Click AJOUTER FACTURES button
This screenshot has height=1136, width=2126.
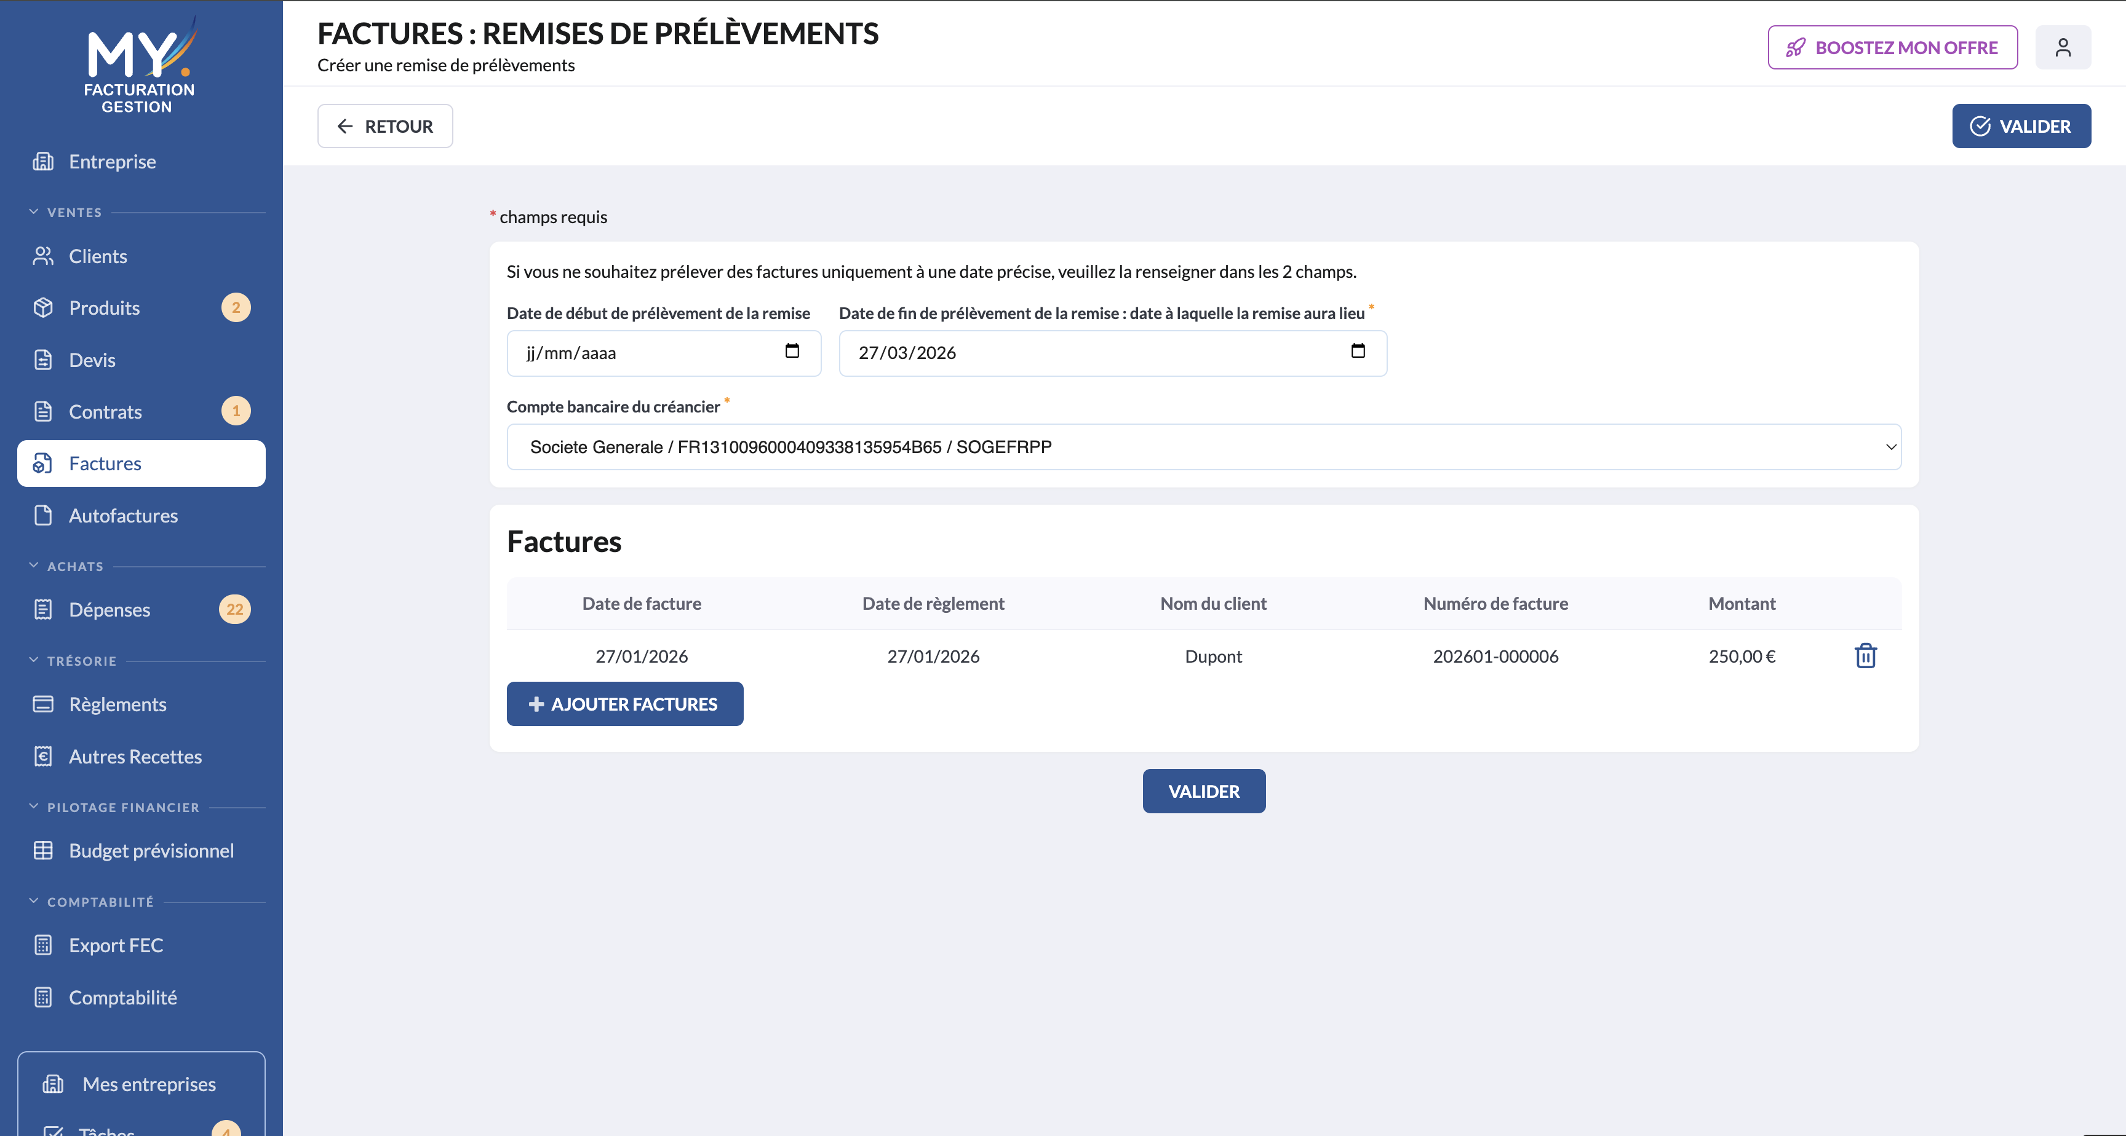pyautogui.click(x=625, y=704)
